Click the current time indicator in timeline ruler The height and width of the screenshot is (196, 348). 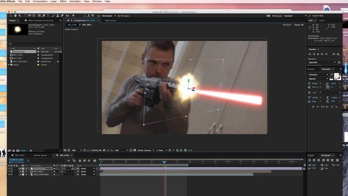164,162
